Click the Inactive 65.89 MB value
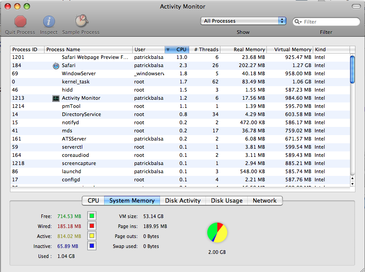The width and height of the screenshot is (365, 272). tap(68, 246)
